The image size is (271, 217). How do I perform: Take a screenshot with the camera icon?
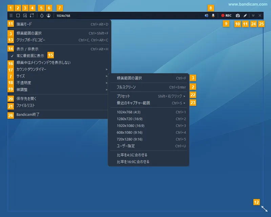tap(238, 16)
